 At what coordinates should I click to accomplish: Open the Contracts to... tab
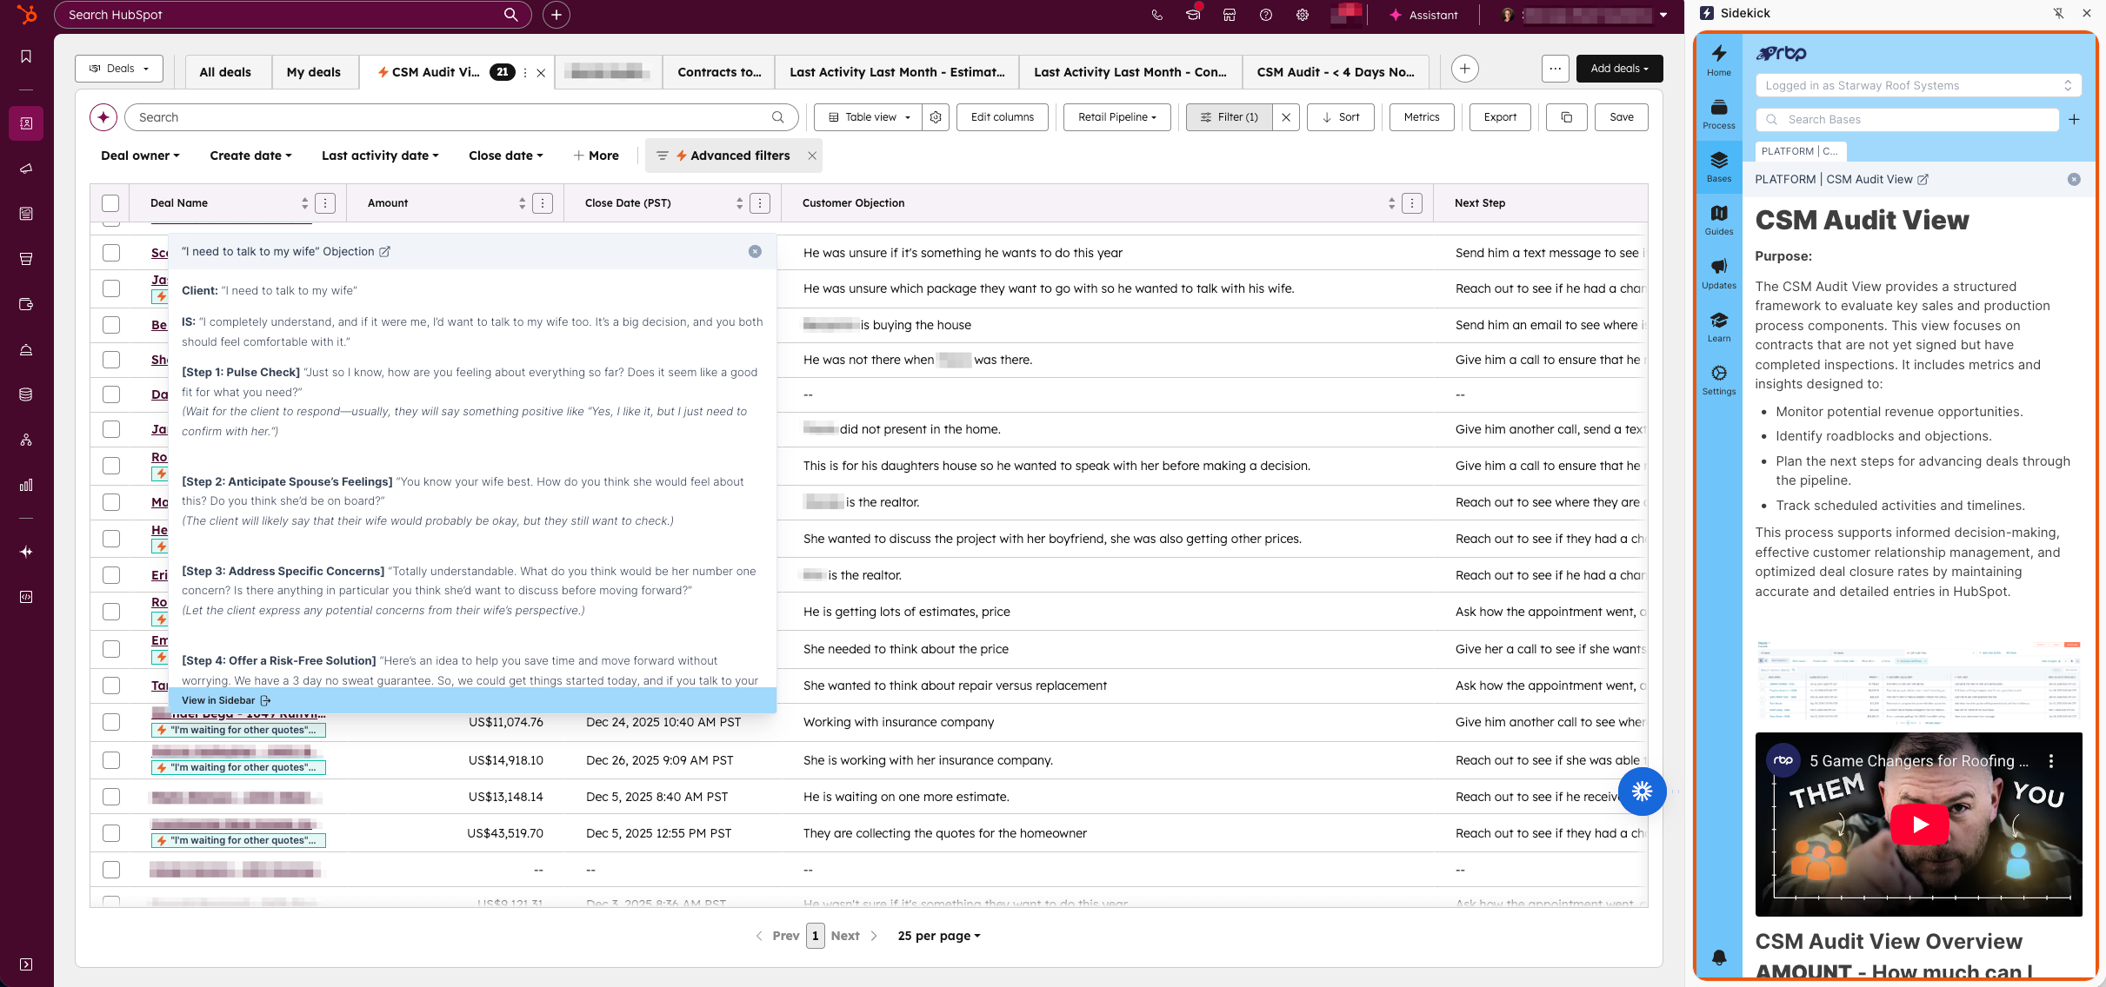[718, 72]
